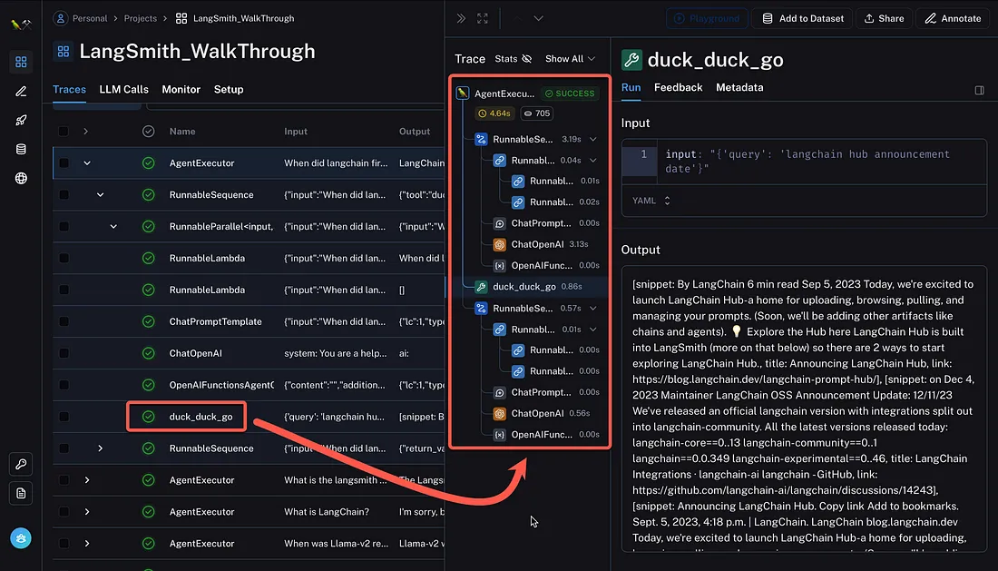Click the Runnabl... 0.04s node icon
This screenshot has width=998, height=571.
coord(500,161)
